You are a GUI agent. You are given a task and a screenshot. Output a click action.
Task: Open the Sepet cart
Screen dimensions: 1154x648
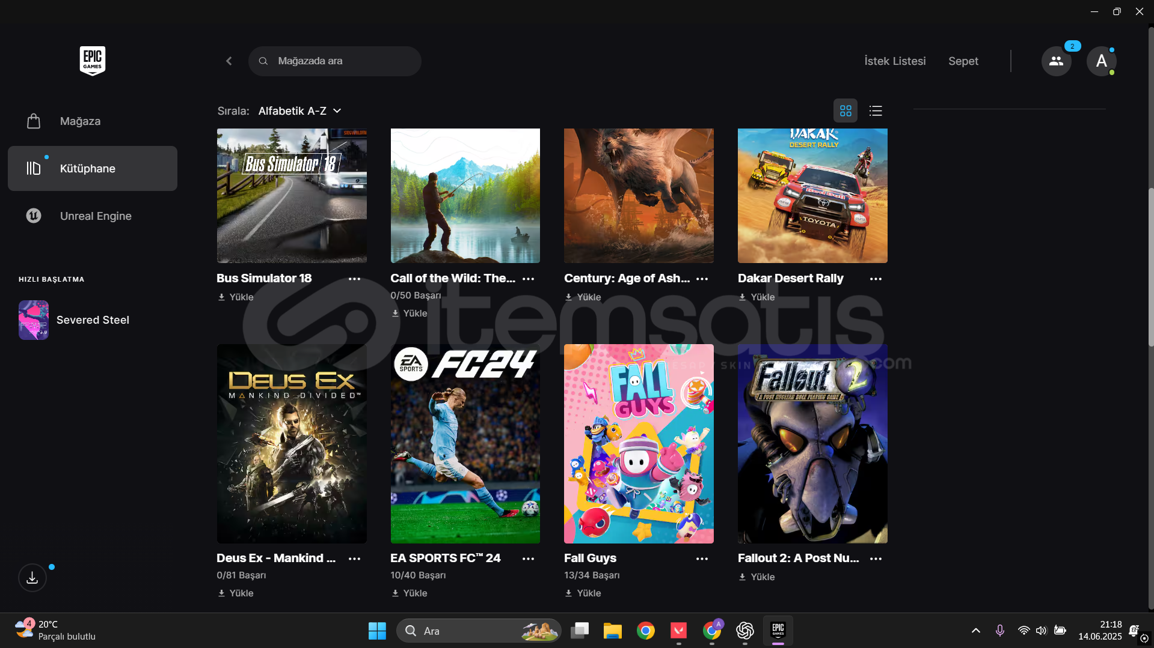pyautogui.click(x=963, y=61)
